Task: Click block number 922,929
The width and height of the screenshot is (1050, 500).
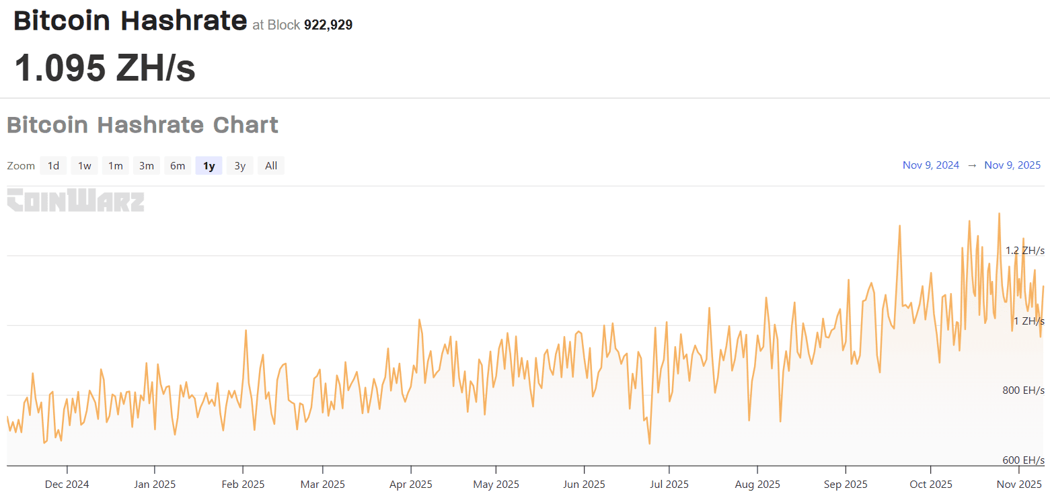Action: [328, 26]
